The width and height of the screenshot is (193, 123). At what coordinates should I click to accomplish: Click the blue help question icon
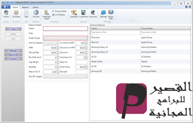(186, 7)
